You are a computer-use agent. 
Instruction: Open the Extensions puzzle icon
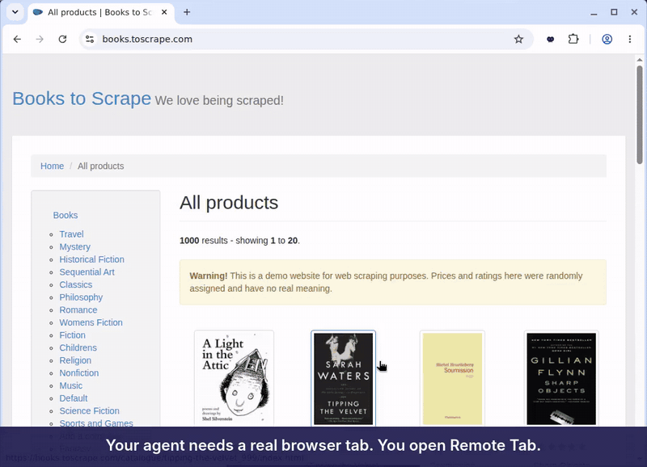coord(573,39)
